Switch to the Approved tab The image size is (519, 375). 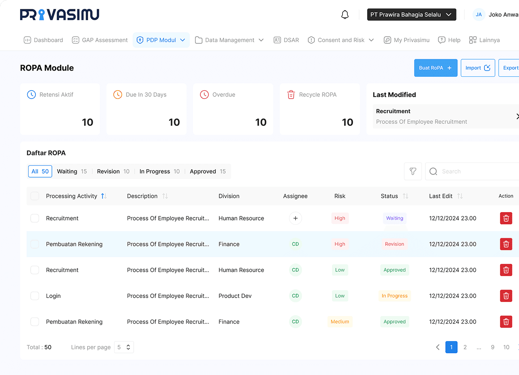click(x=207, y=171)
